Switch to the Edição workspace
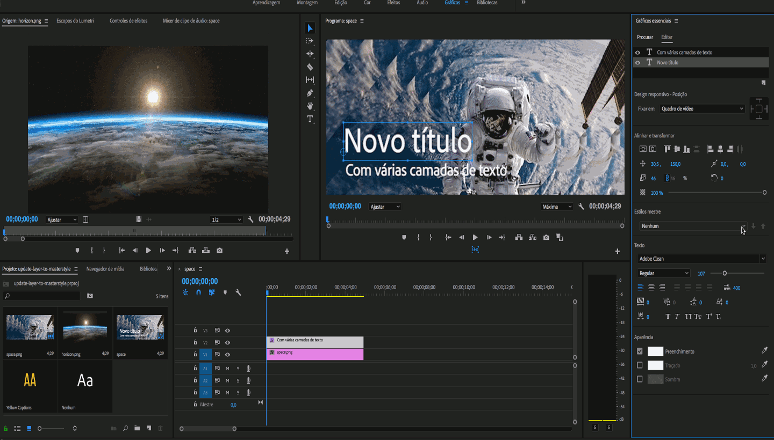This screenshot has height=440, width=774. (x=341, y=3)
